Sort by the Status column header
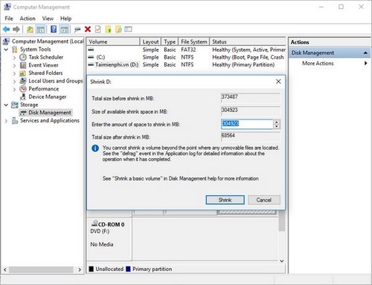 pos(248,42)
